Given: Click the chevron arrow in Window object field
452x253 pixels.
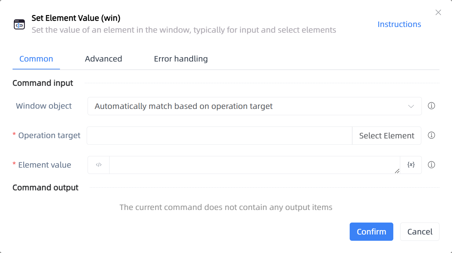Looking at the screenshot, I should coord(411,106).
